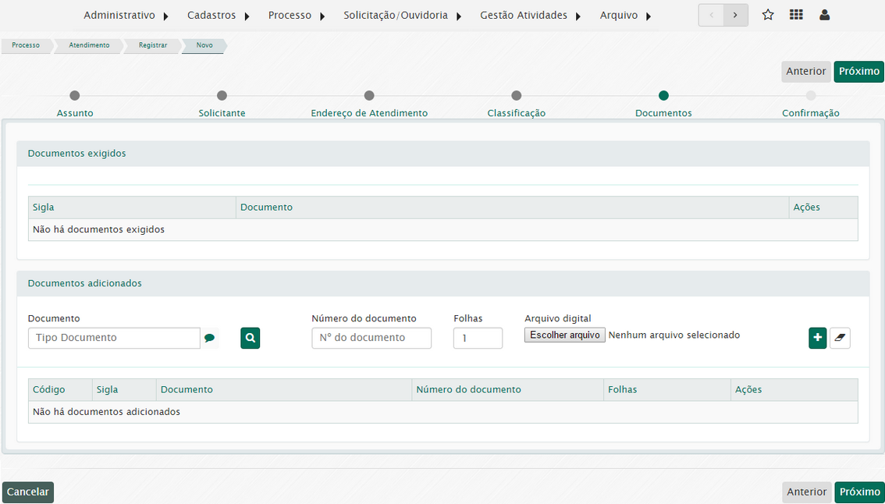
Task: Open the Arquivo menu
Action: (625, 16)
